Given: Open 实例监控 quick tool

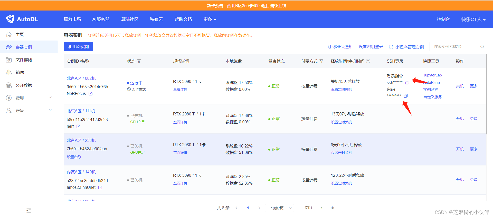Looking at the screenshot, I should coord(431,90).
